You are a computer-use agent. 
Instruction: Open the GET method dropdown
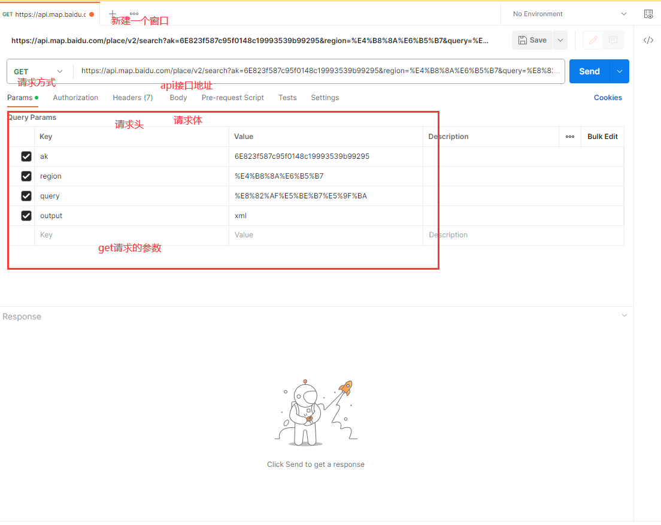[38, 71]
